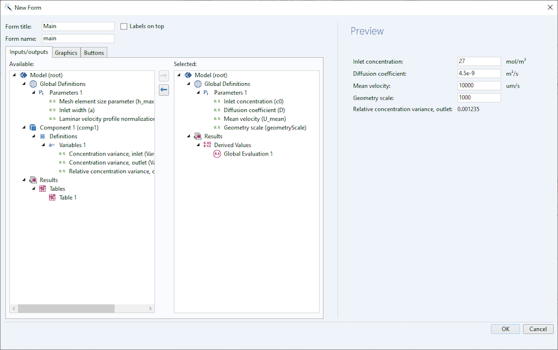The image size is (558, 350).
Task: Click the Derived Values icon
Action: point(207,145)
